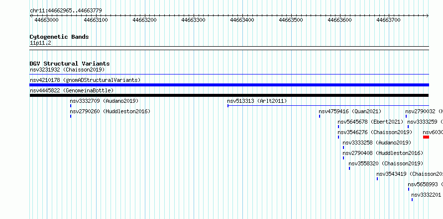Image resolution: width=443 pixels, height=219 pixels.
Task: Click the blue marker under nsv3333258
Action: tap(343, 147)
